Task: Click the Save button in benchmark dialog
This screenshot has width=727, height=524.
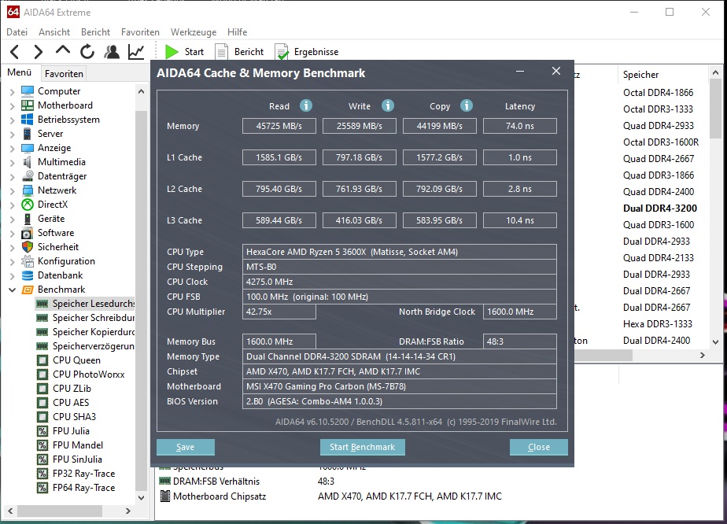Action: 186,447
